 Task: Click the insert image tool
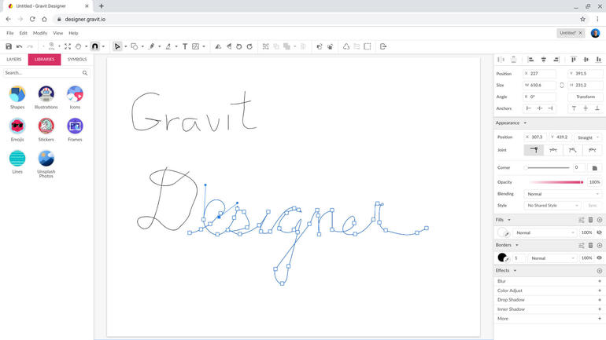195,46
